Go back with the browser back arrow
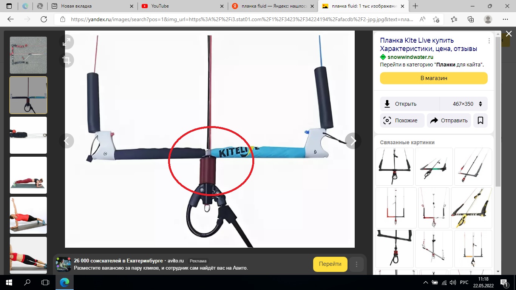Viewport: 516px width, 290px height. (11, 19)
